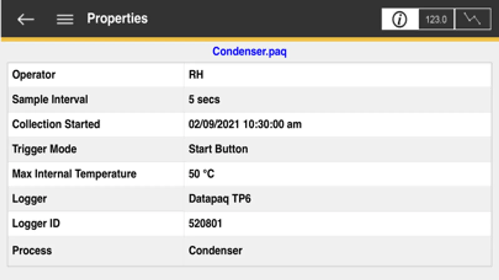
Task: Click the Start Button trigger value
Action: [x=218, y=149]
